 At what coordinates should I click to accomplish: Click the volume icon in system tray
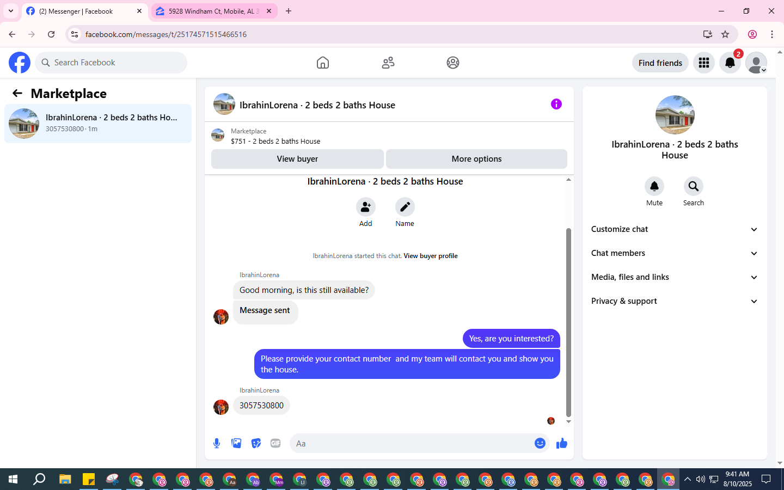pyautogui.click(x=700, y=479)
